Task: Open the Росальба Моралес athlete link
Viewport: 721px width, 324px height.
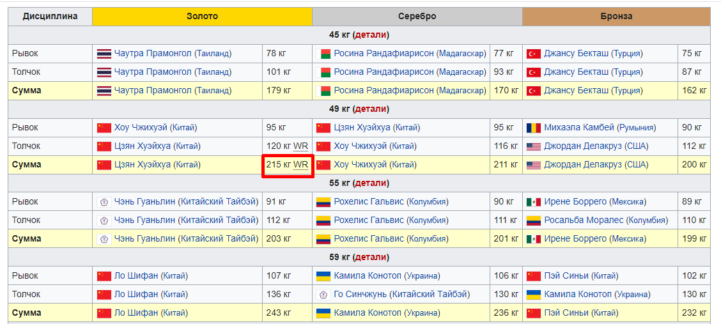Action: [x=584, y=220]
